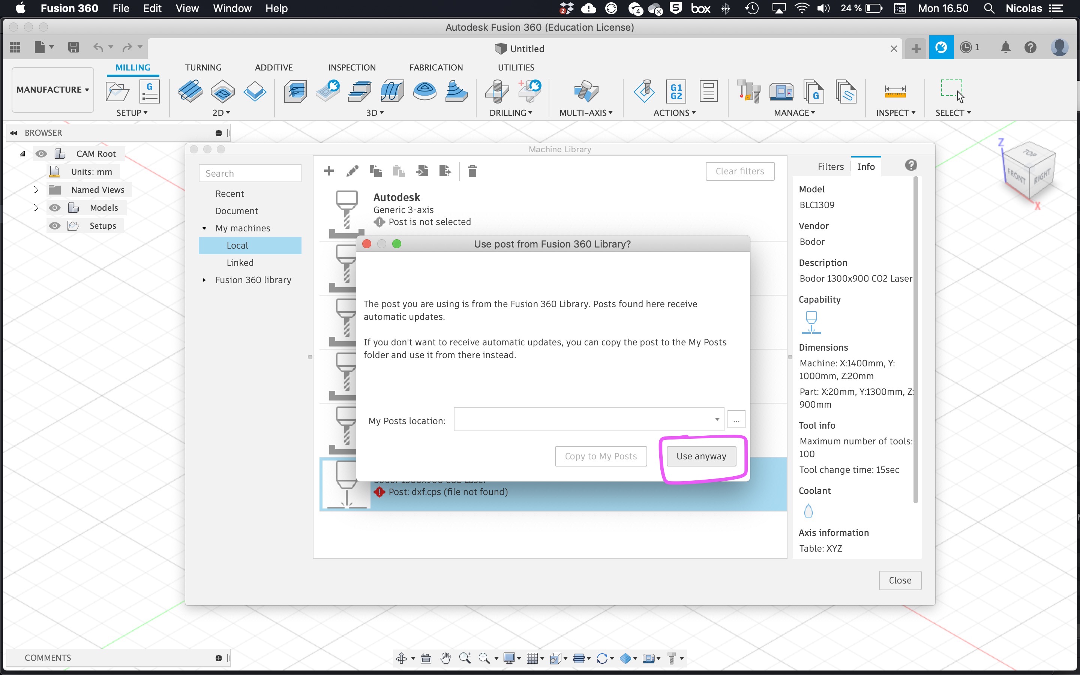
Task: Click the Simulate action icon
Action: (x=644, y=91)
